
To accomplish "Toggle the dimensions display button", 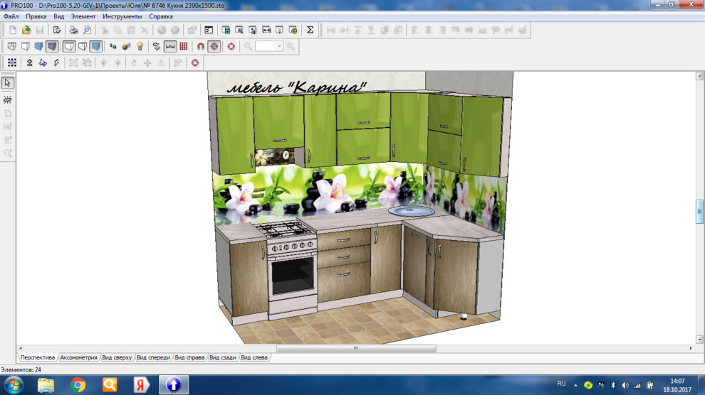I will [x=170, y=46].
